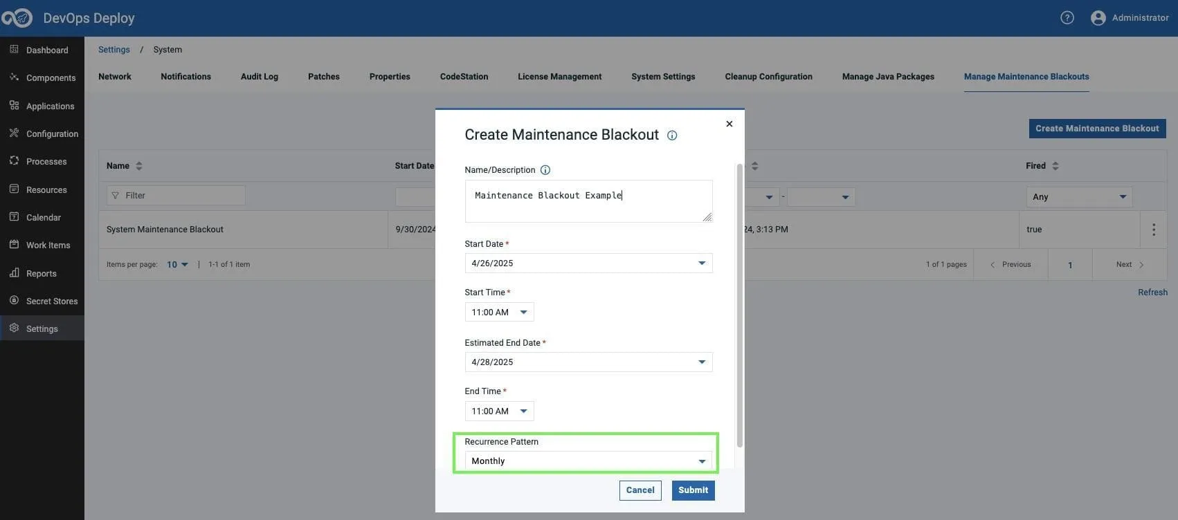Viewport: 1178px width, 520px height.
Task: Open the End Time 11:00 AM dropdown
Action: [499, 411]
